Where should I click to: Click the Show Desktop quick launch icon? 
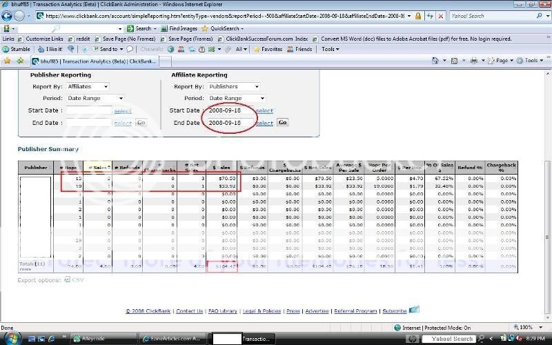(x=32, y=339)
